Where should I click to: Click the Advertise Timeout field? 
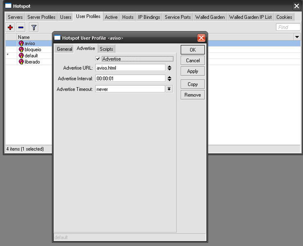pos(130,89)
